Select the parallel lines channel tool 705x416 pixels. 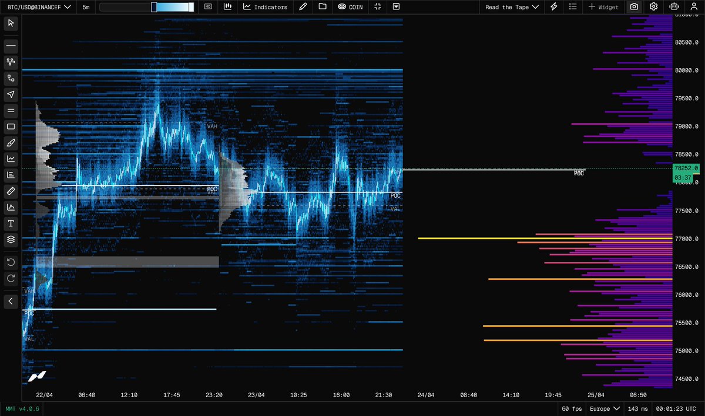coord(11,110)
